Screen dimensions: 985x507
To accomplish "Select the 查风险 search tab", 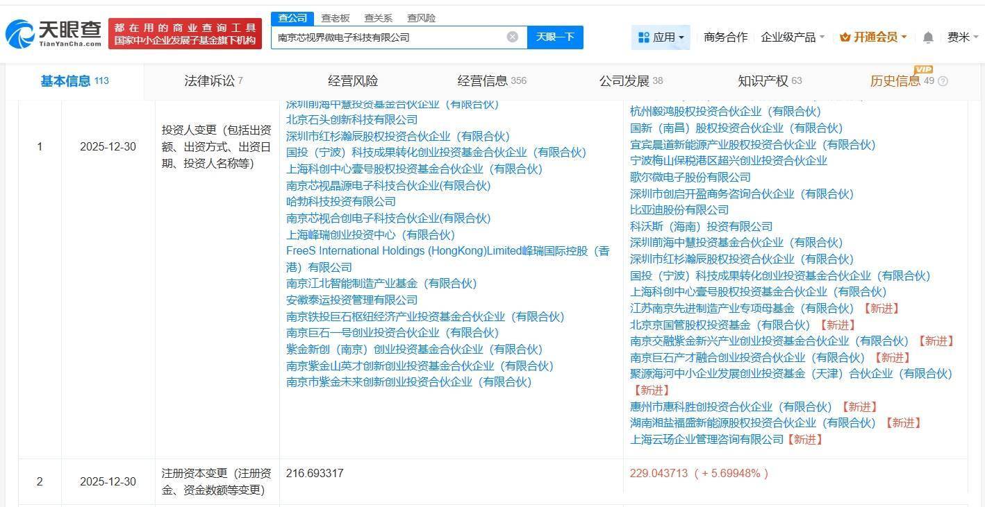I will pyautogui.click(x=422, y=18).
